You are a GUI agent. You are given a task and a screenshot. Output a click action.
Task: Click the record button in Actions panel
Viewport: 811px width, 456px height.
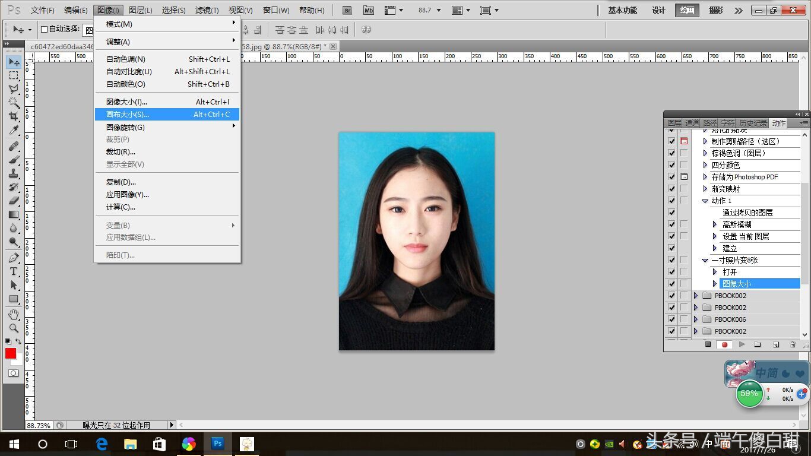pos(724,344)
